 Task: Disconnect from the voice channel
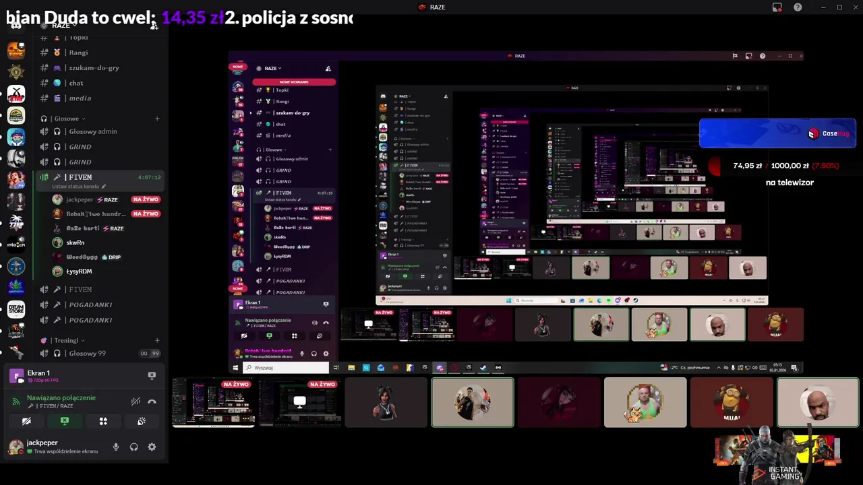(152, 401)
